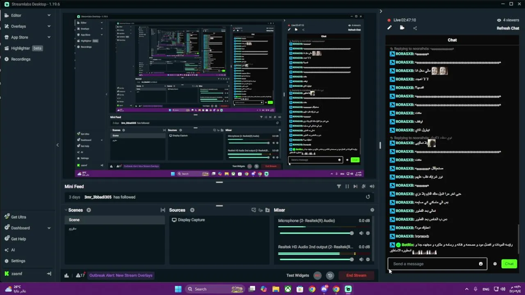Start recording with REC button
This screenshot has width=525, height=295.
pos(317,275)
